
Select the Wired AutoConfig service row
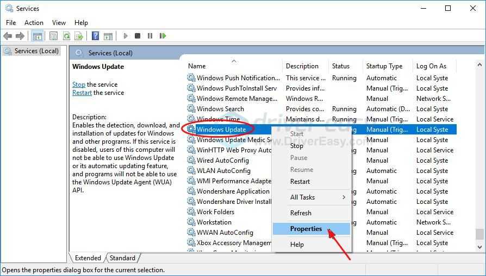point(321,161)
